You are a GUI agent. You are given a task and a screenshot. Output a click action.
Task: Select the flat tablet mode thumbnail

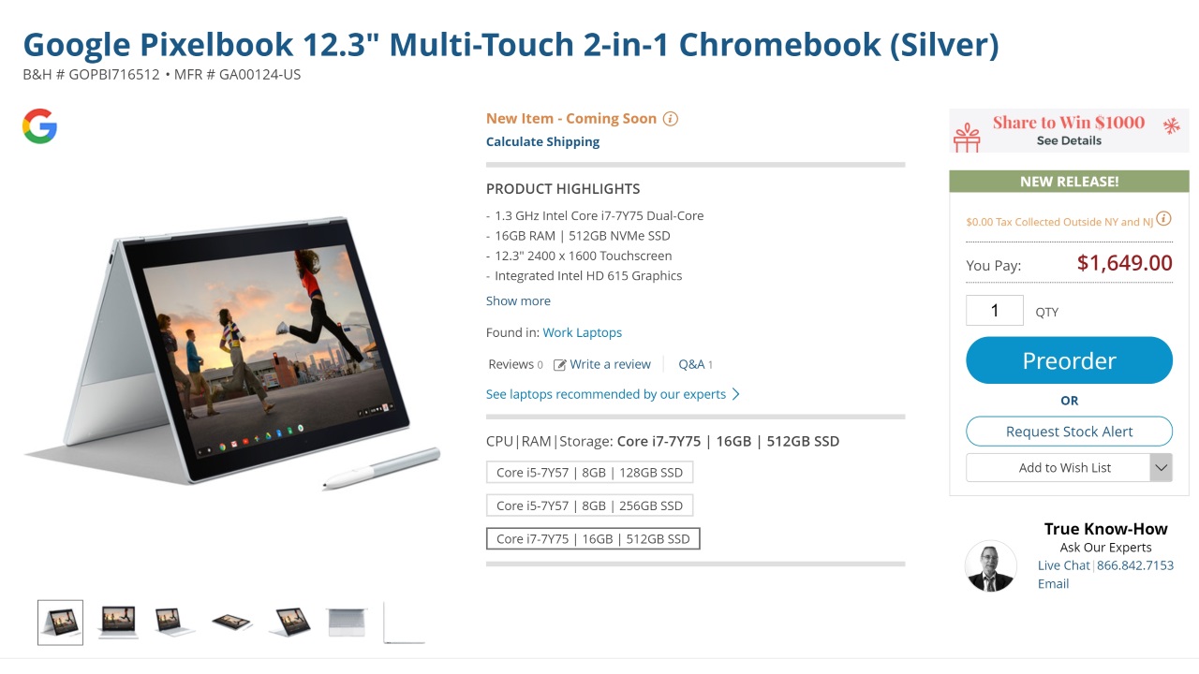point(232,622)
